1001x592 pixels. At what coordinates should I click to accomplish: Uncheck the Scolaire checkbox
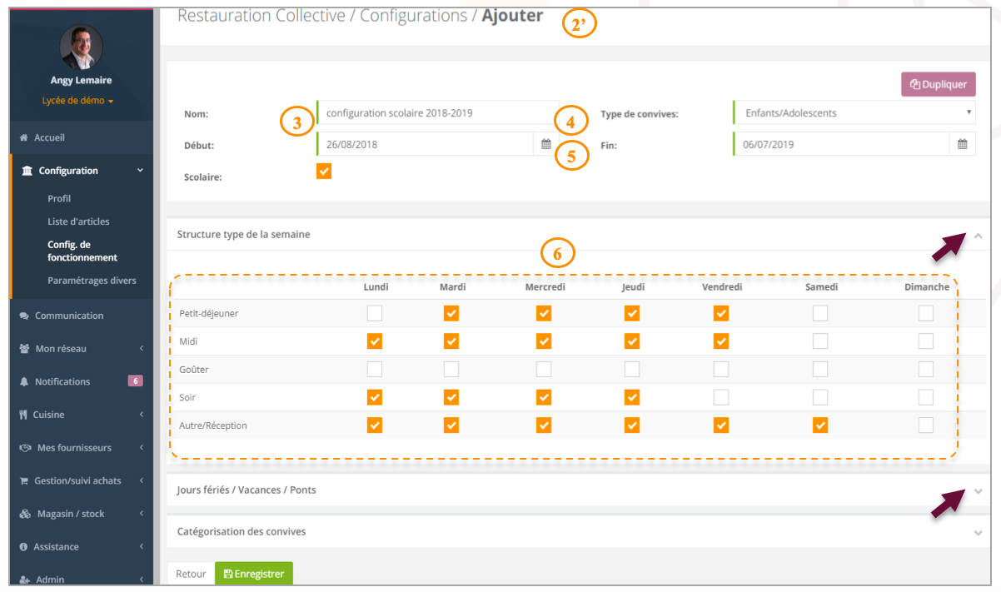coord(324,171)
